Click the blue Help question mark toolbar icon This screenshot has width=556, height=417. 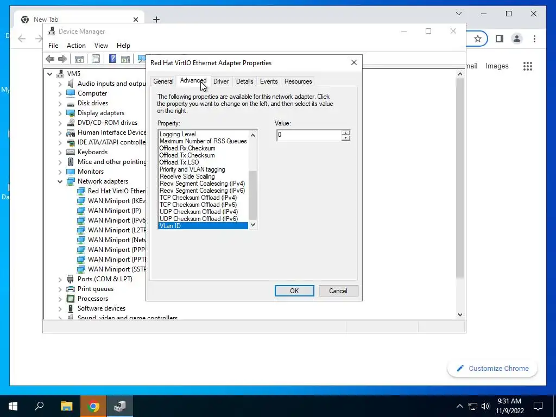tap(112, 59)
